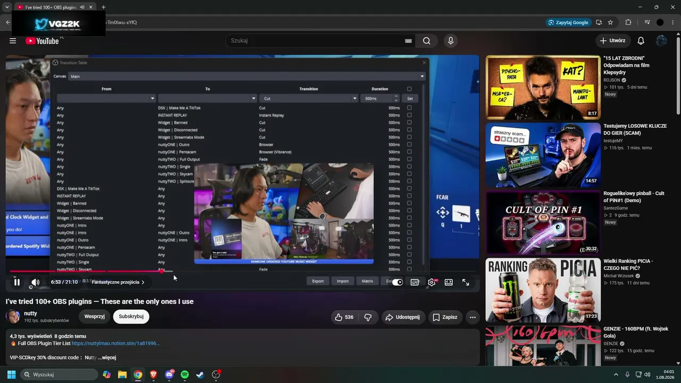Open YouTube notifications bell
This screenshot has width=681, height=383.
coord(641,41)
